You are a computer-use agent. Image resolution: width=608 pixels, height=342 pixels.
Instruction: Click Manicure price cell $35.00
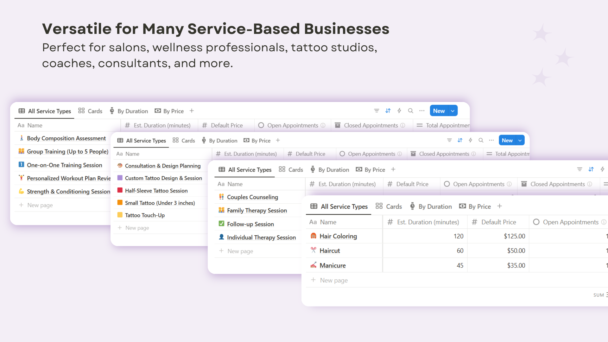pyautogui.click(x=498, y=265)
